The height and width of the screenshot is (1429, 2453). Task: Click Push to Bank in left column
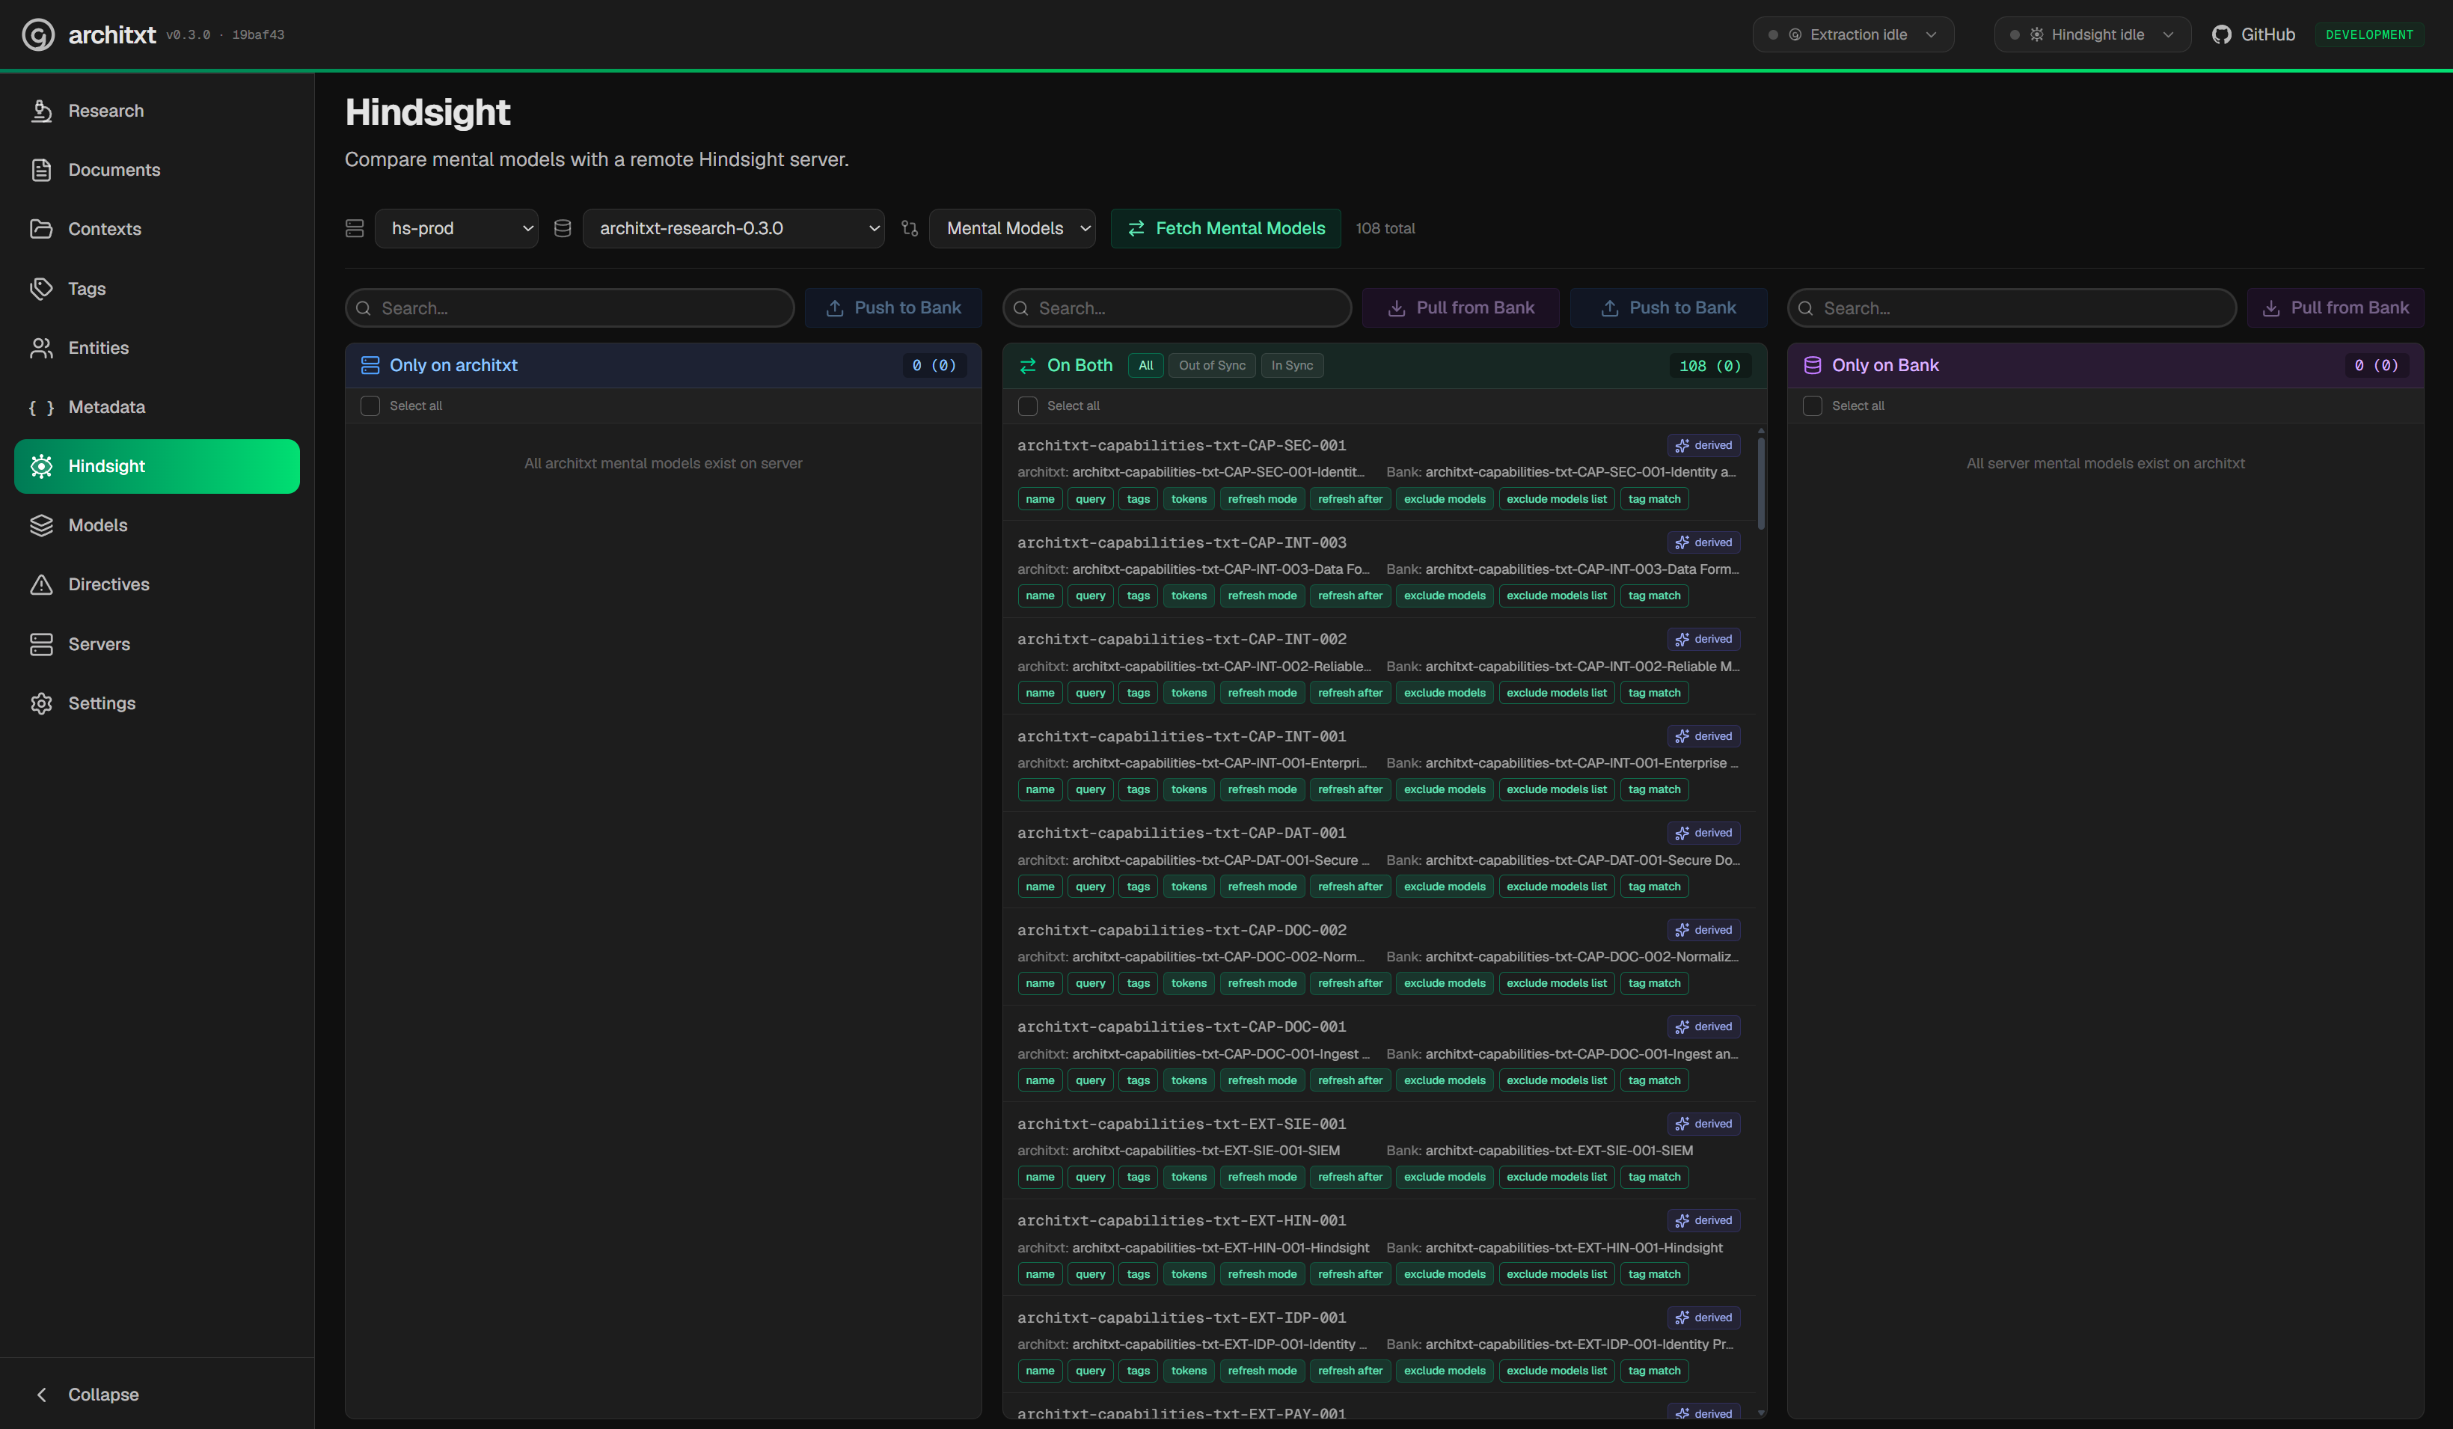(x=892, y=308)
